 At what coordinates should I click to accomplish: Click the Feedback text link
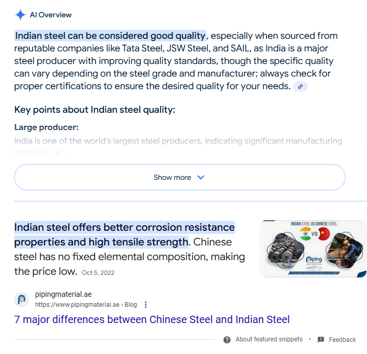click(x=342, y=339)
